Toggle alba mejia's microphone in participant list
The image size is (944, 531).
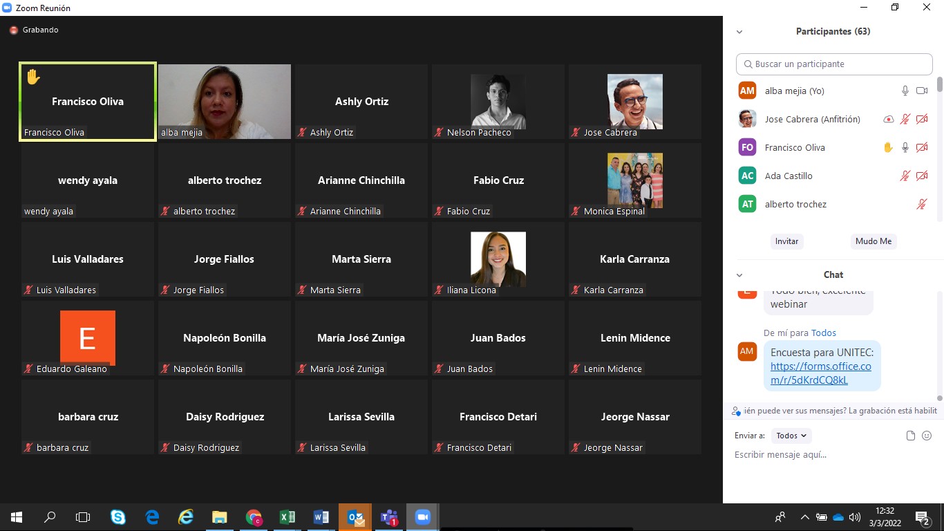(x=905, y=91)
